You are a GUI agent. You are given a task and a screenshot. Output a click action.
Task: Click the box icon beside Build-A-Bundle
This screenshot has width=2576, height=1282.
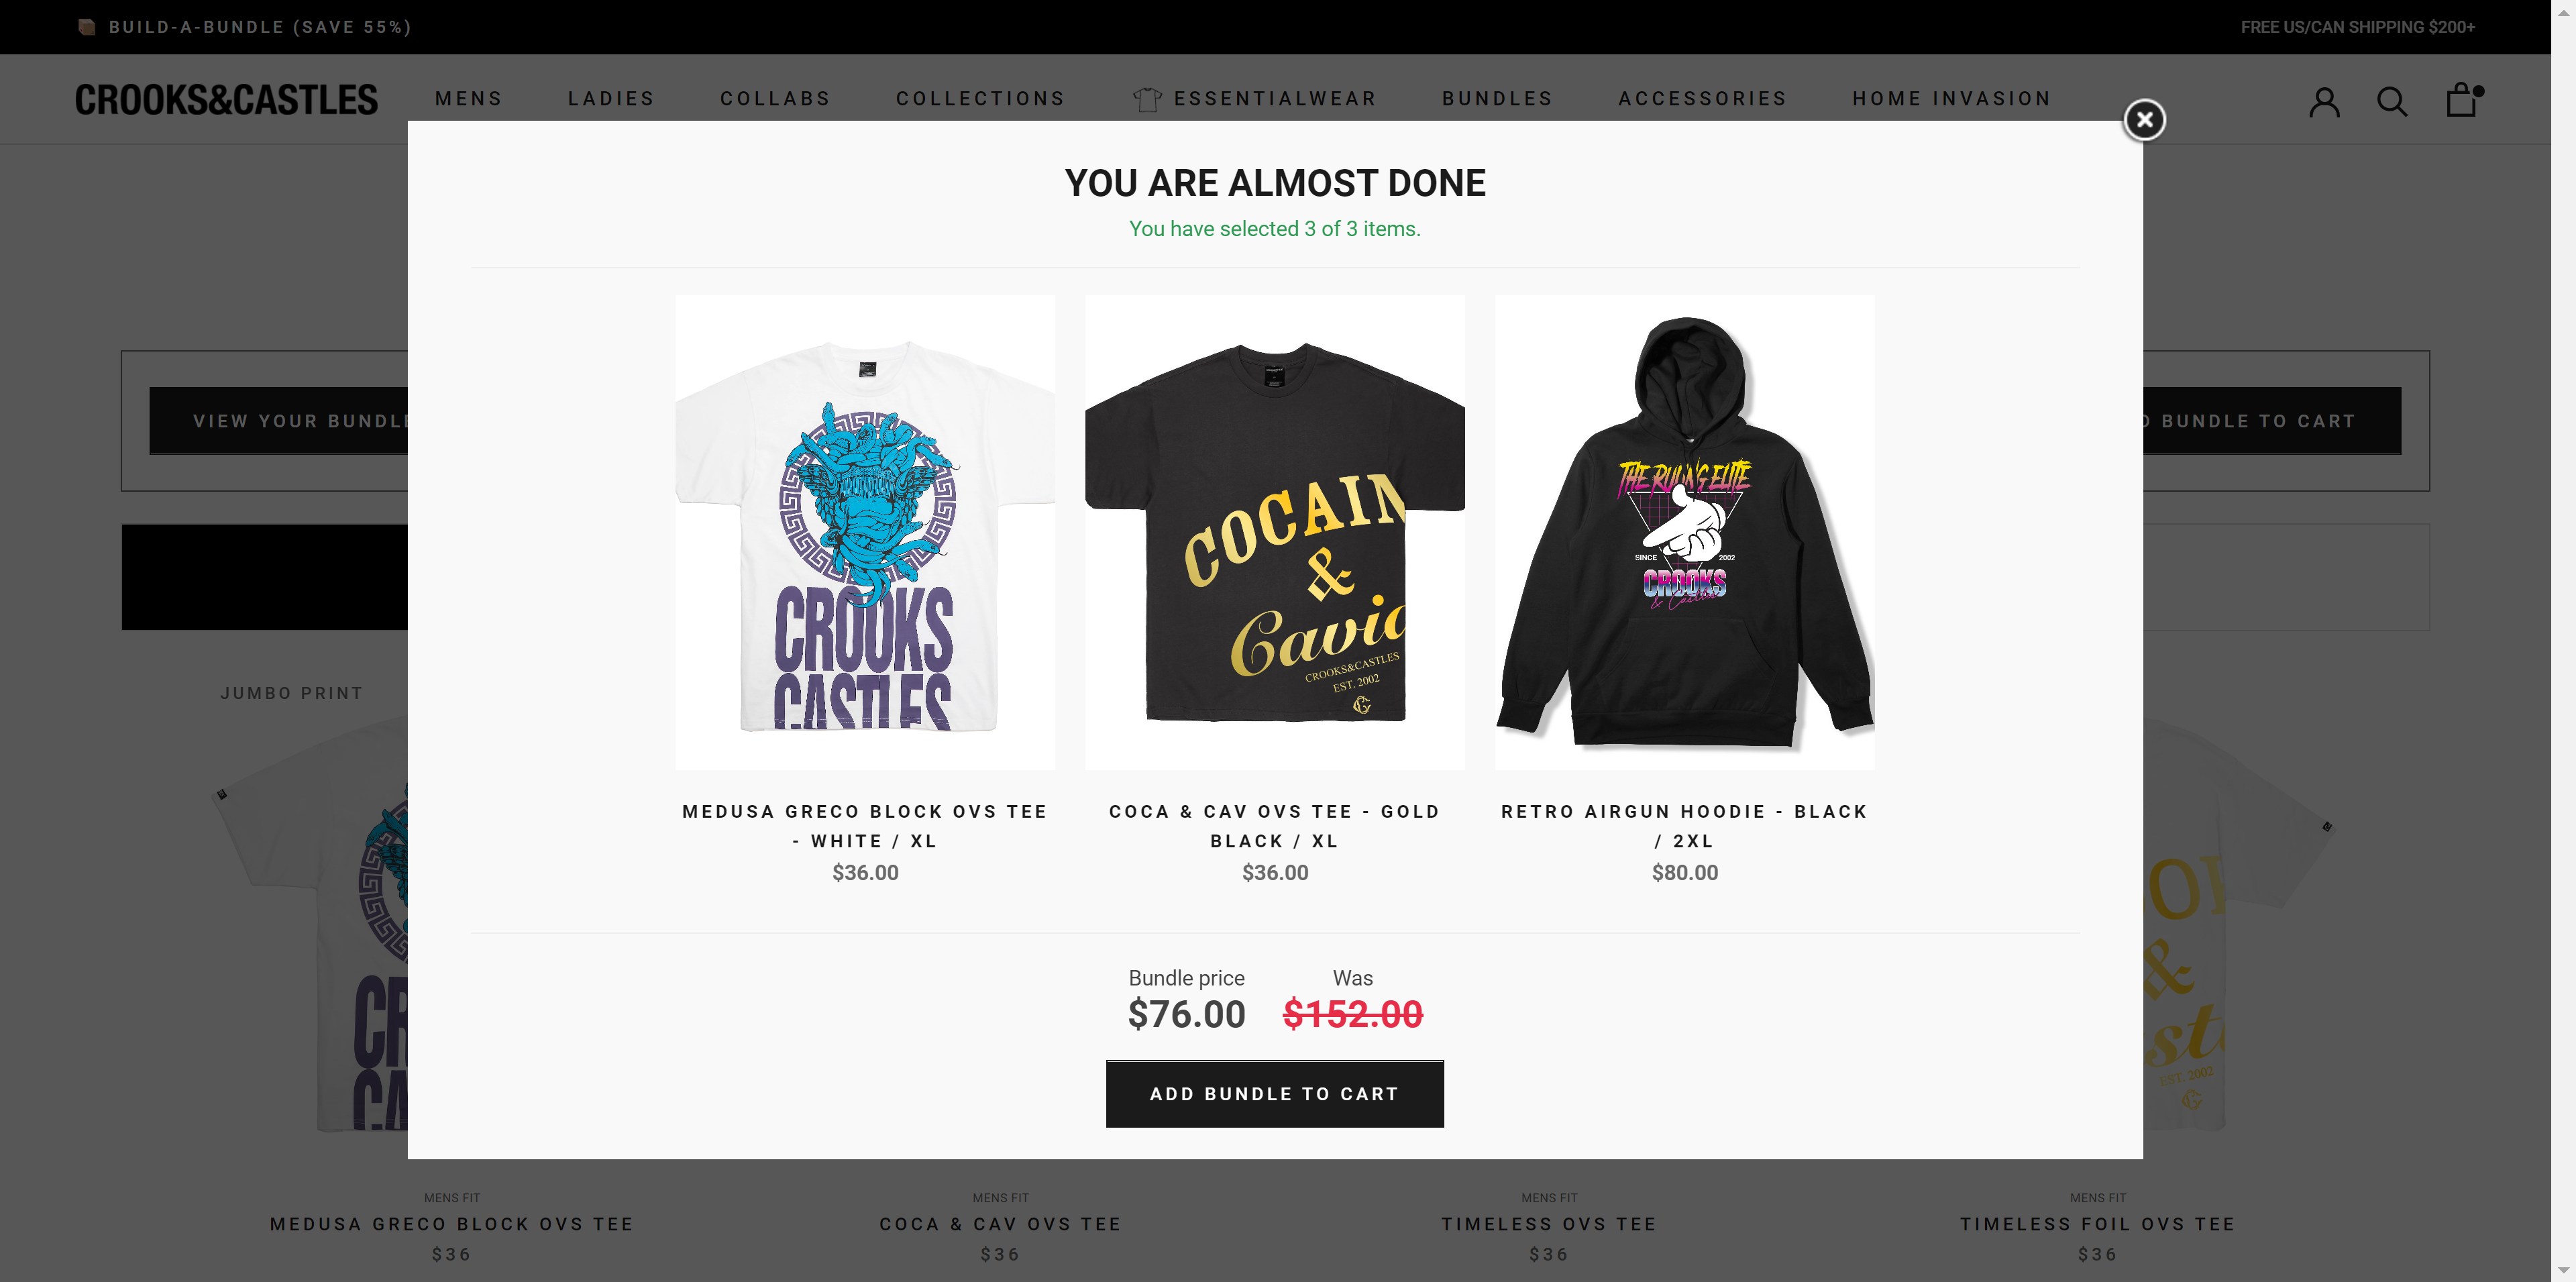click(87, 27)
